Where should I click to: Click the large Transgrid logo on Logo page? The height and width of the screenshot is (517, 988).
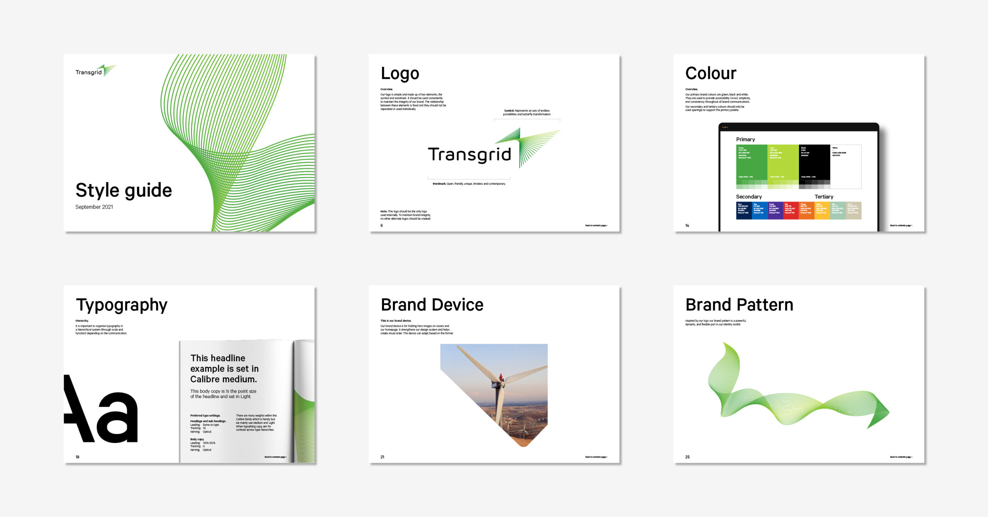point(494,148)
